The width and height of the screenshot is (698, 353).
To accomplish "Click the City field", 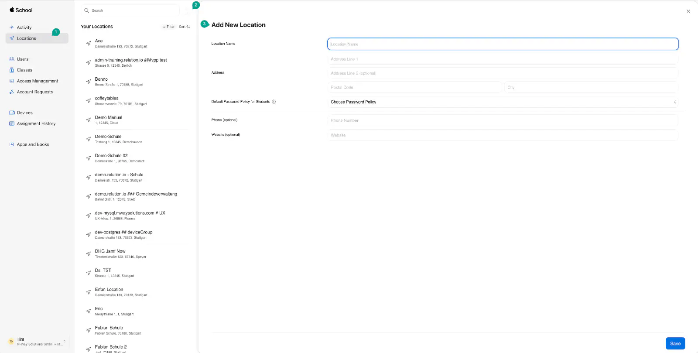I will pos(591,87).
